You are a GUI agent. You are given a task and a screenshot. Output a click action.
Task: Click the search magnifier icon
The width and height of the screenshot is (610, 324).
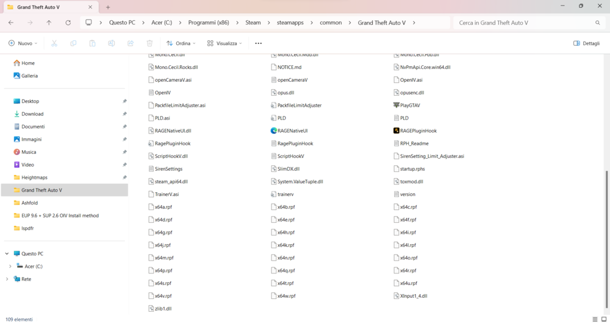(x=598, y=23)
